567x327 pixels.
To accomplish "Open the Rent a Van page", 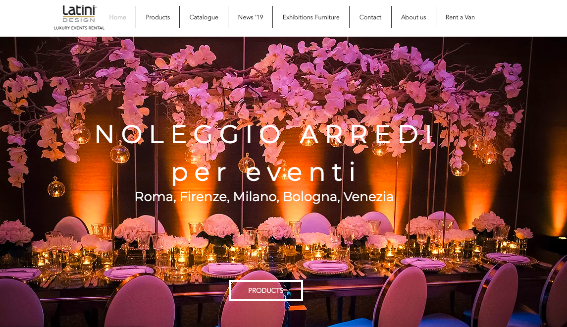I will (x=460, y=17).
